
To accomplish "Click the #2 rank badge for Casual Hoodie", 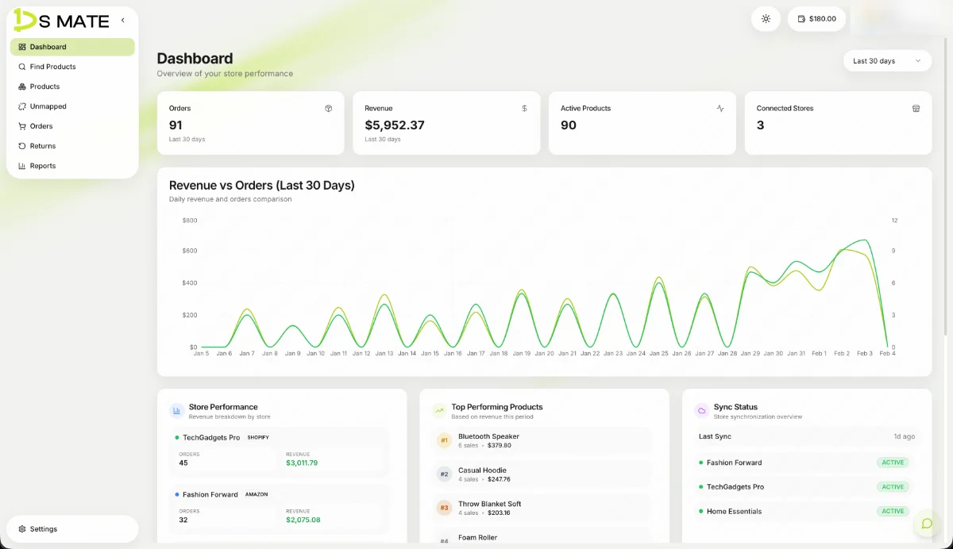I will 444,474.
